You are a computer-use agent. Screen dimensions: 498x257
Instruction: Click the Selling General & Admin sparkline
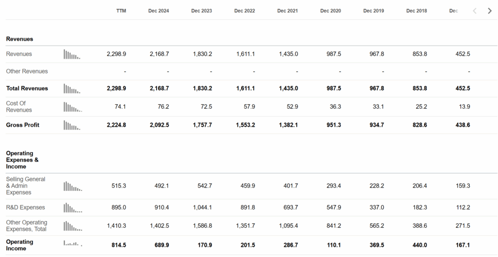coord(73,186)
